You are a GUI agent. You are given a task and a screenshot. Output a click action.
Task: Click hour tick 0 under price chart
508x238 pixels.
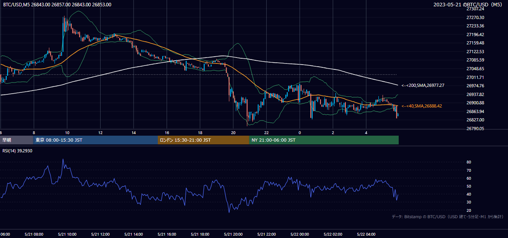click(300, 132)
